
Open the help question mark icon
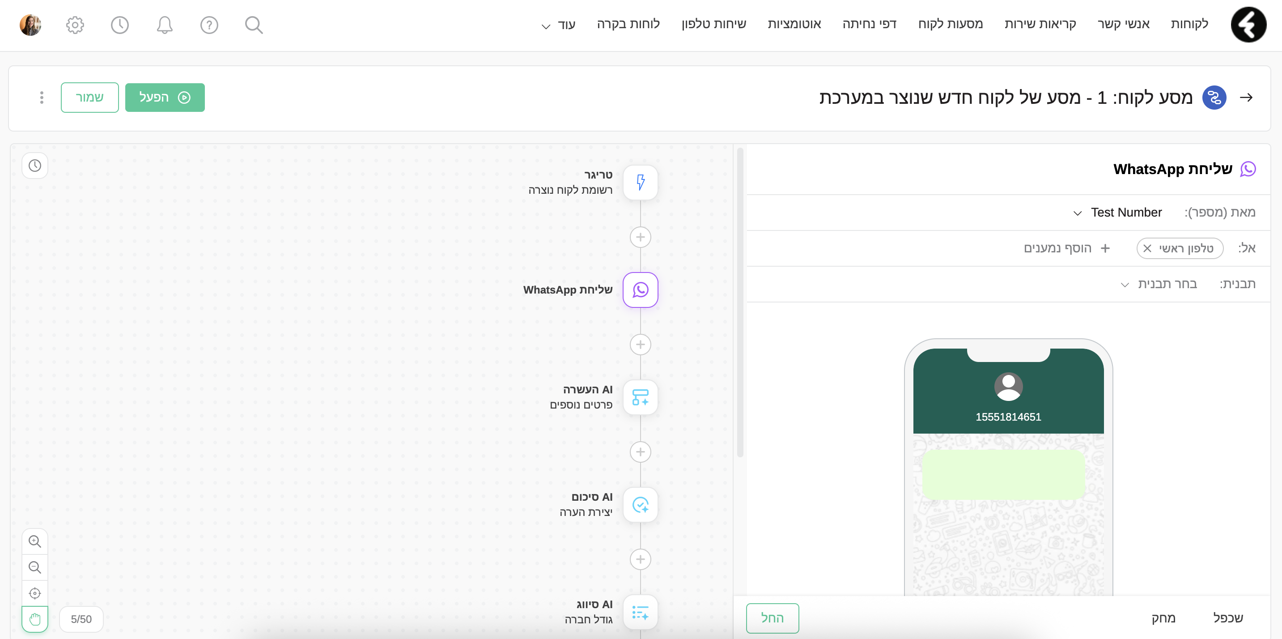click(x=209, y=25)
